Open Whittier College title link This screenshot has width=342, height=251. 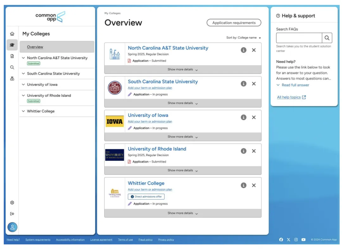[146, 183]
